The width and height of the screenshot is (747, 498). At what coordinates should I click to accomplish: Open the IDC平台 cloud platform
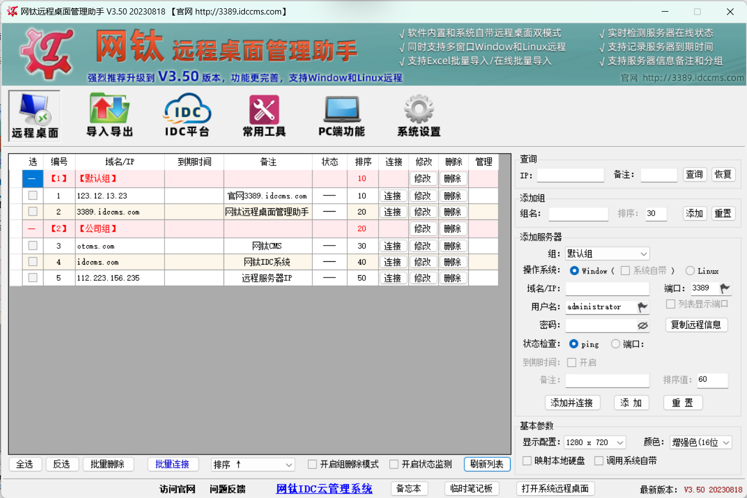coord(186,115)
